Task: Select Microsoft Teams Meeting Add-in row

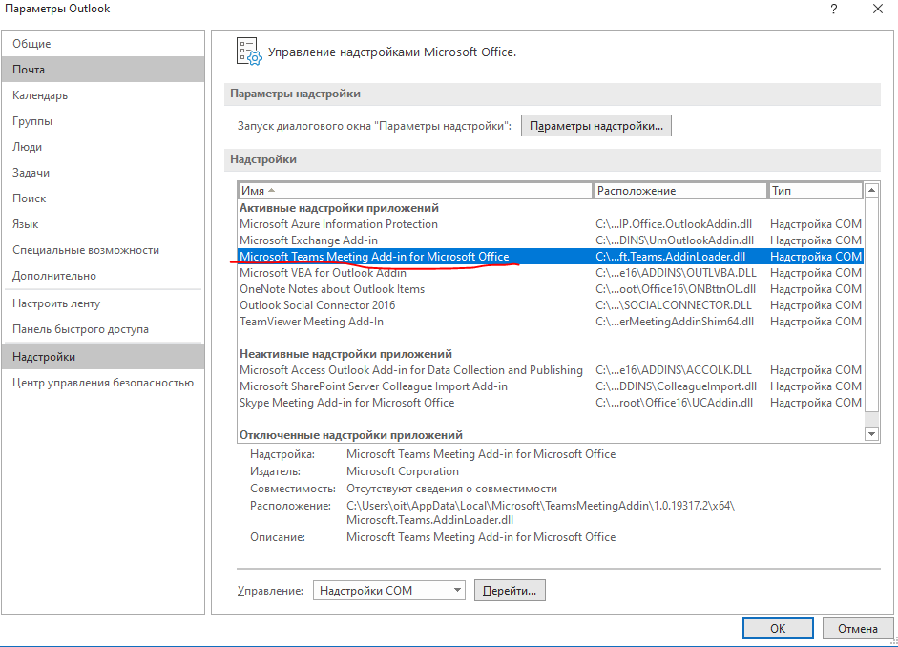Action: click(x=551, y=257)
